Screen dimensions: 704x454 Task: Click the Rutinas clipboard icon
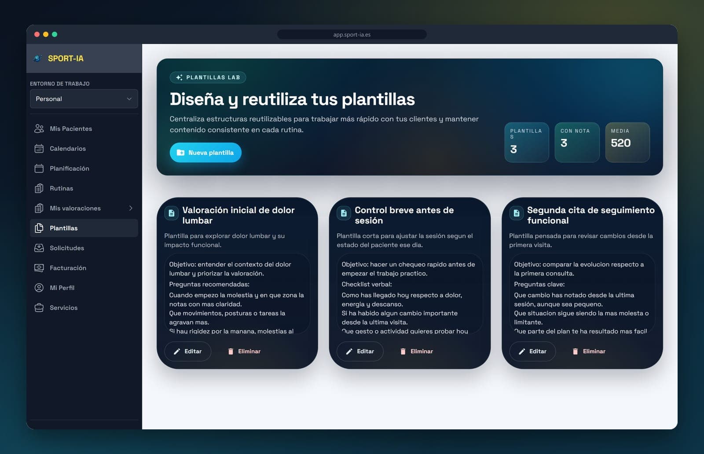pyautogui.click(x=39, y=188)
